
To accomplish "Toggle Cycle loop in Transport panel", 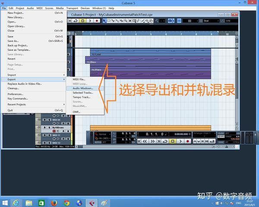I will pyautogui.click(x=165, y=141).
